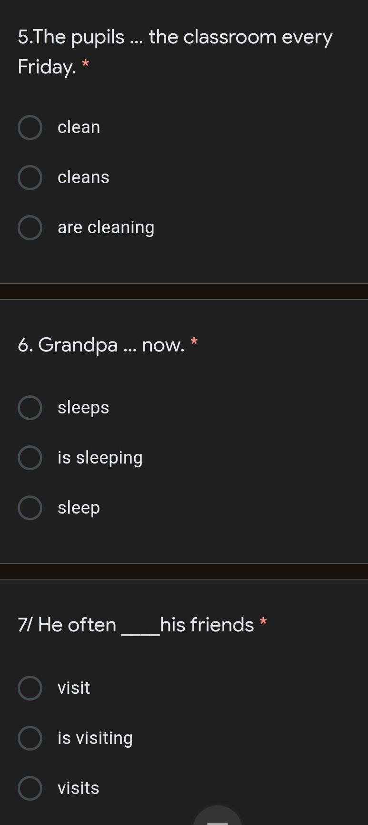
Task: Choose 'cleans' option for the pupils question
Action: (x=30, y=177)
